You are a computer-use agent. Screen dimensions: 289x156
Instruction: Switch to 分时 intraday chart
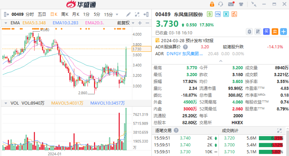(x=30, y=14)
